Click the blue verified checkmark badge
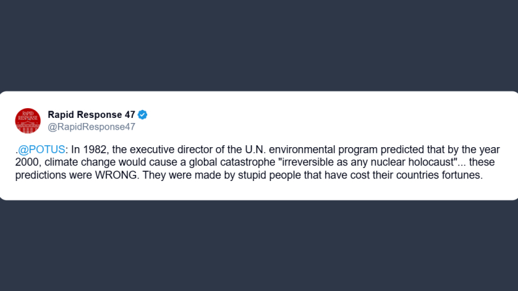 coord(143,115)
